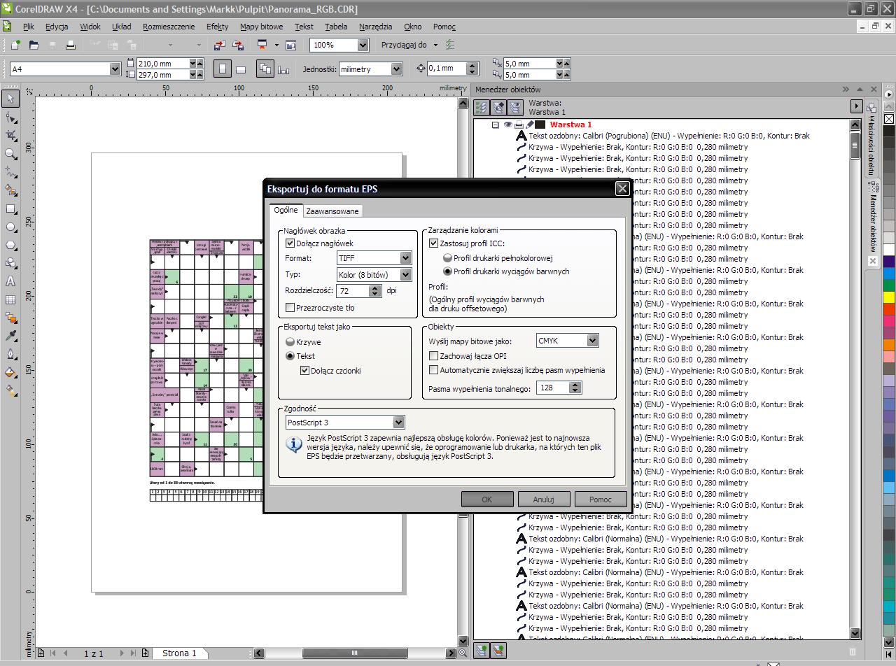The height and width of the screenshot is (666, 896).
Task: Open the Efekty menu
Action: (217, 27)
